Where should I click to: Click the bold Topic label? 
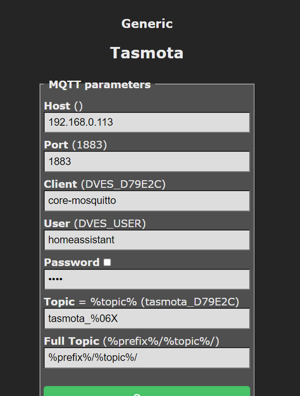tap(59, 302)
